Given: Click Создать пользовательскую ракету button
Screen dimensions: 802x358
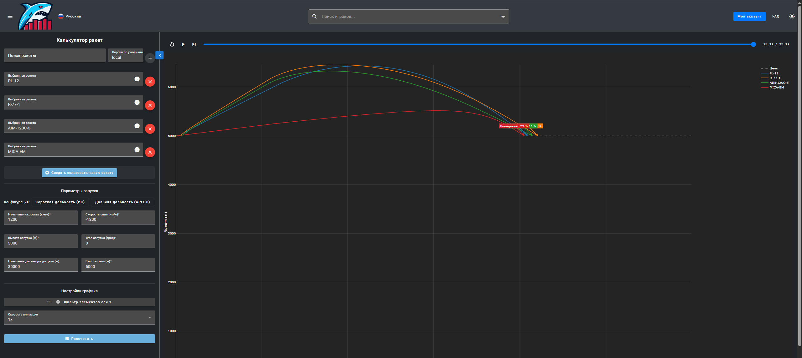Looking at the screenshot, I should (79, 173).
